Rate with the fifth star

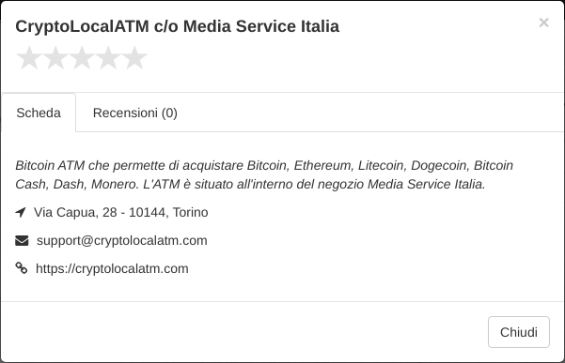[134, 58]
